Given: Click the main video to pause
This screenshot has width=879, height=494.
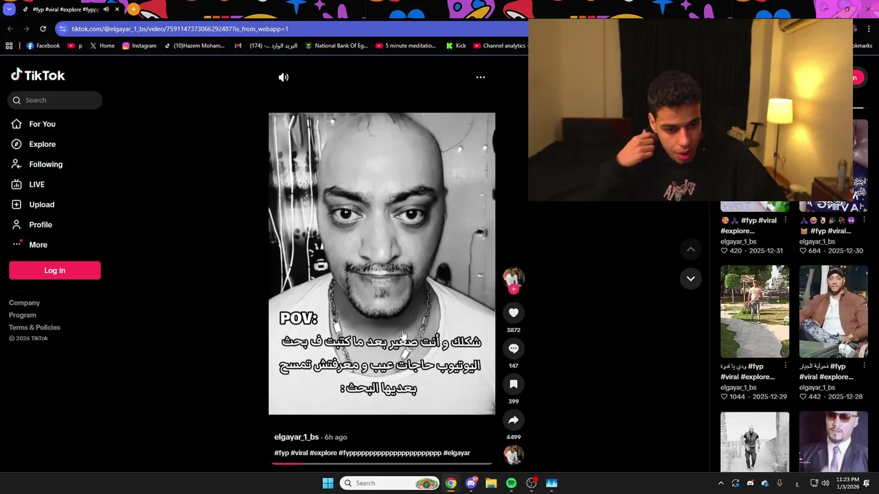Looking at the screenshot, I should coord(382,263).
